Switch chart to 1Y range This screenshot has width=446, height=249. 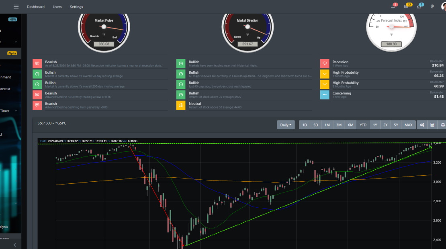tap(375, 125)
